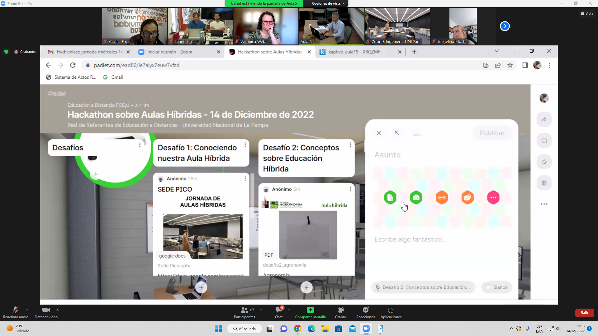Click the Padlet remake icon in sidebar
Screen dimensions: 598x336
tap(544, 141)
